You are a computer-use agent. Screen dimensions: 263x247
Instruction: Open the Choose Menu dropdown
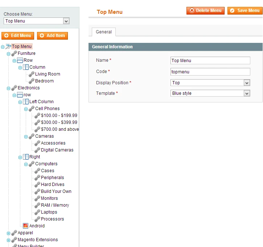[x=36, y=21]
